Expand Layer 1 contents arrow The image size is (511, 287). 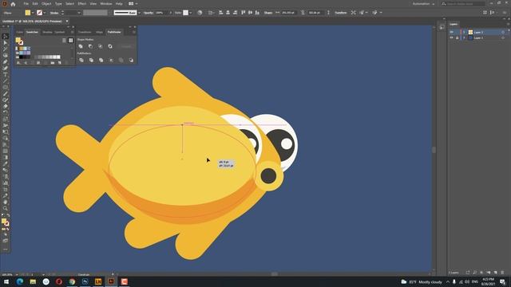465,37
